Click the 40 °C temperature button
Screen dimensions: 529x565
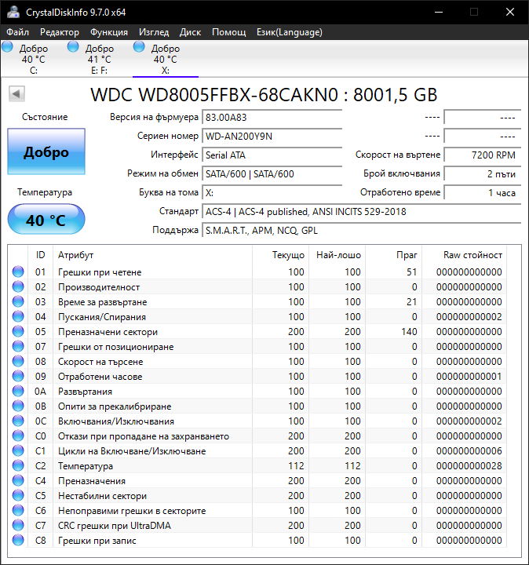(x=46, y=220)
